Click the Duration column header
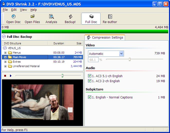This screenshot has width=170, height=133. [56, 43]
